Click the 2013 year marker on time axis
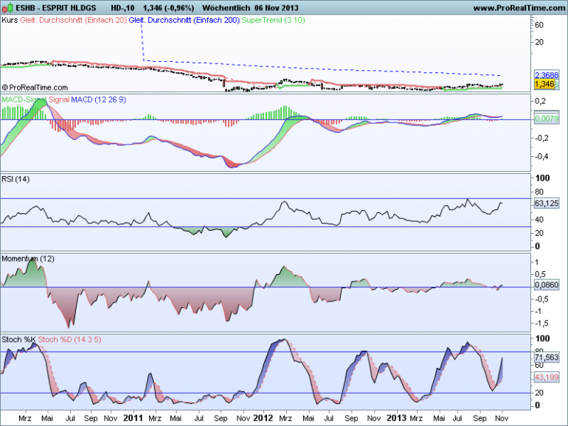568x426 pixels. point(396,418)
